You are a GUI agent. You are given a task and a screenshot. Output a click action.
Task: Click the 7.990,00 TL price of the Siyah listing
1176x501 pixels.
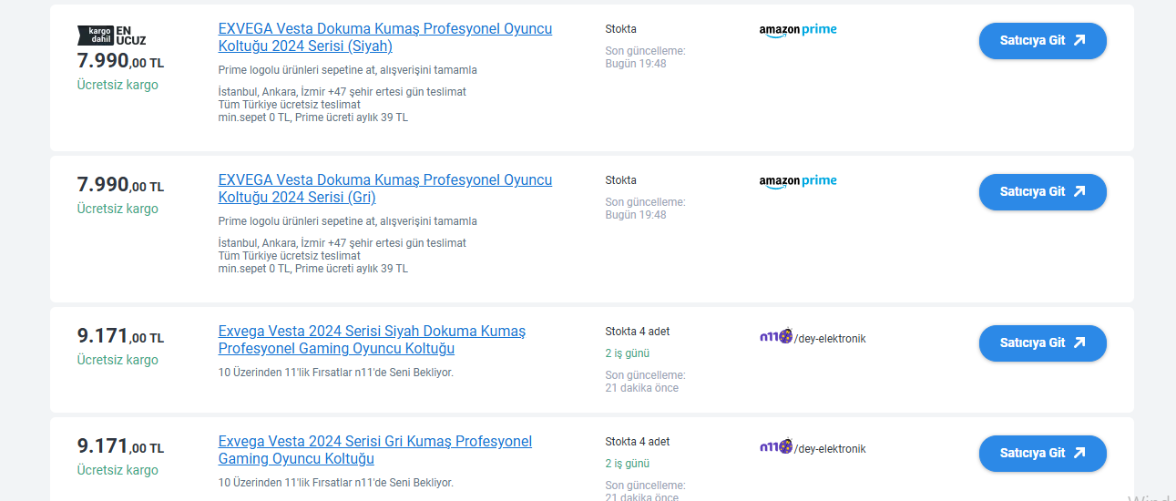[120, 62]
